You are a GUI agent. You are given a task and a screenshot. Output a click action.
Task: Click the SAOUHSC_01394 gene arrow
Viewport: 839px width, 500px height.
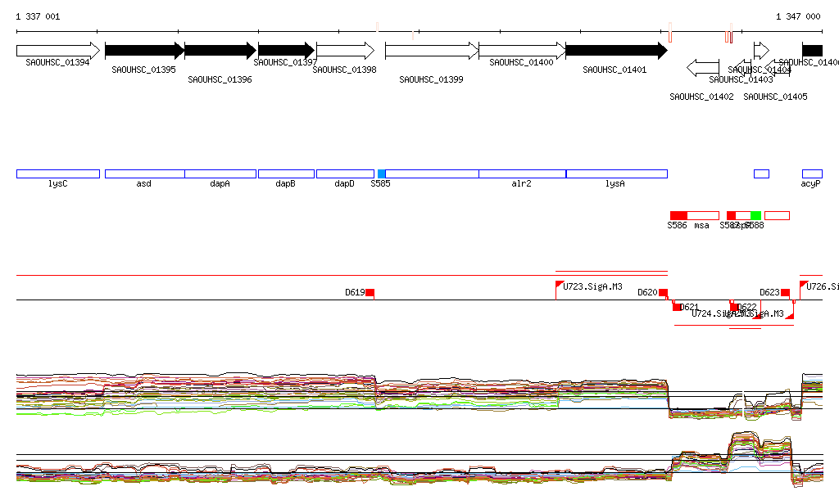click(x=57, y=51)
